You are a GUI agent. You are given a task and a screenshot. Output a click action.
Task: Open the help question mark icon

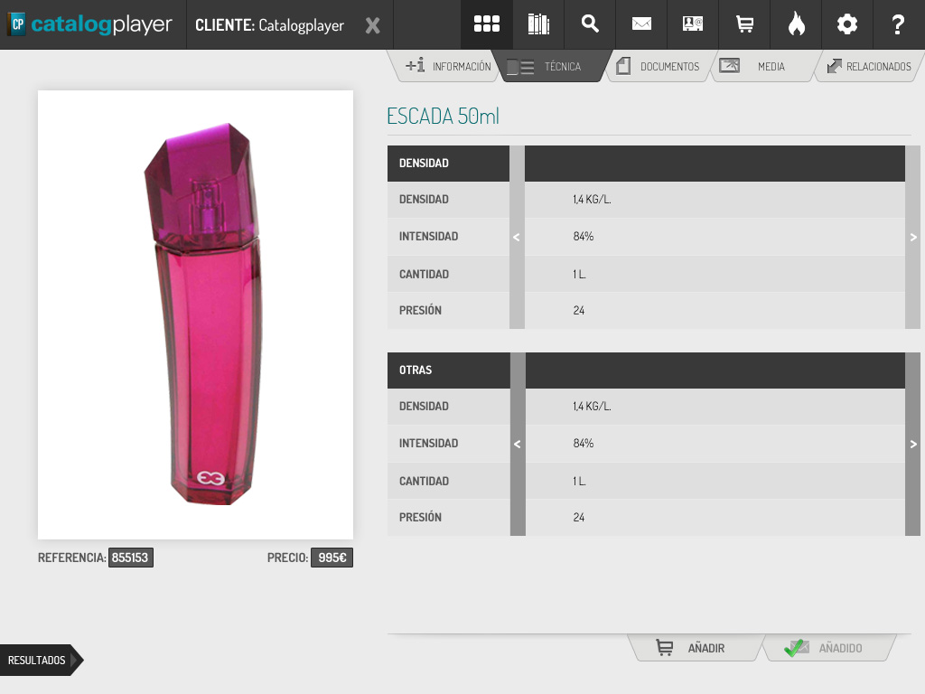[x=898, y=24]
